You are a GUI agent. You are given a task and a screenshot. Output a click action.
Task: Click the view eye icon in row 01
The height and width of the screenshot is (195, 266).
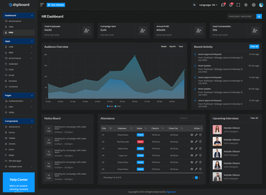(x=192, y=135)
